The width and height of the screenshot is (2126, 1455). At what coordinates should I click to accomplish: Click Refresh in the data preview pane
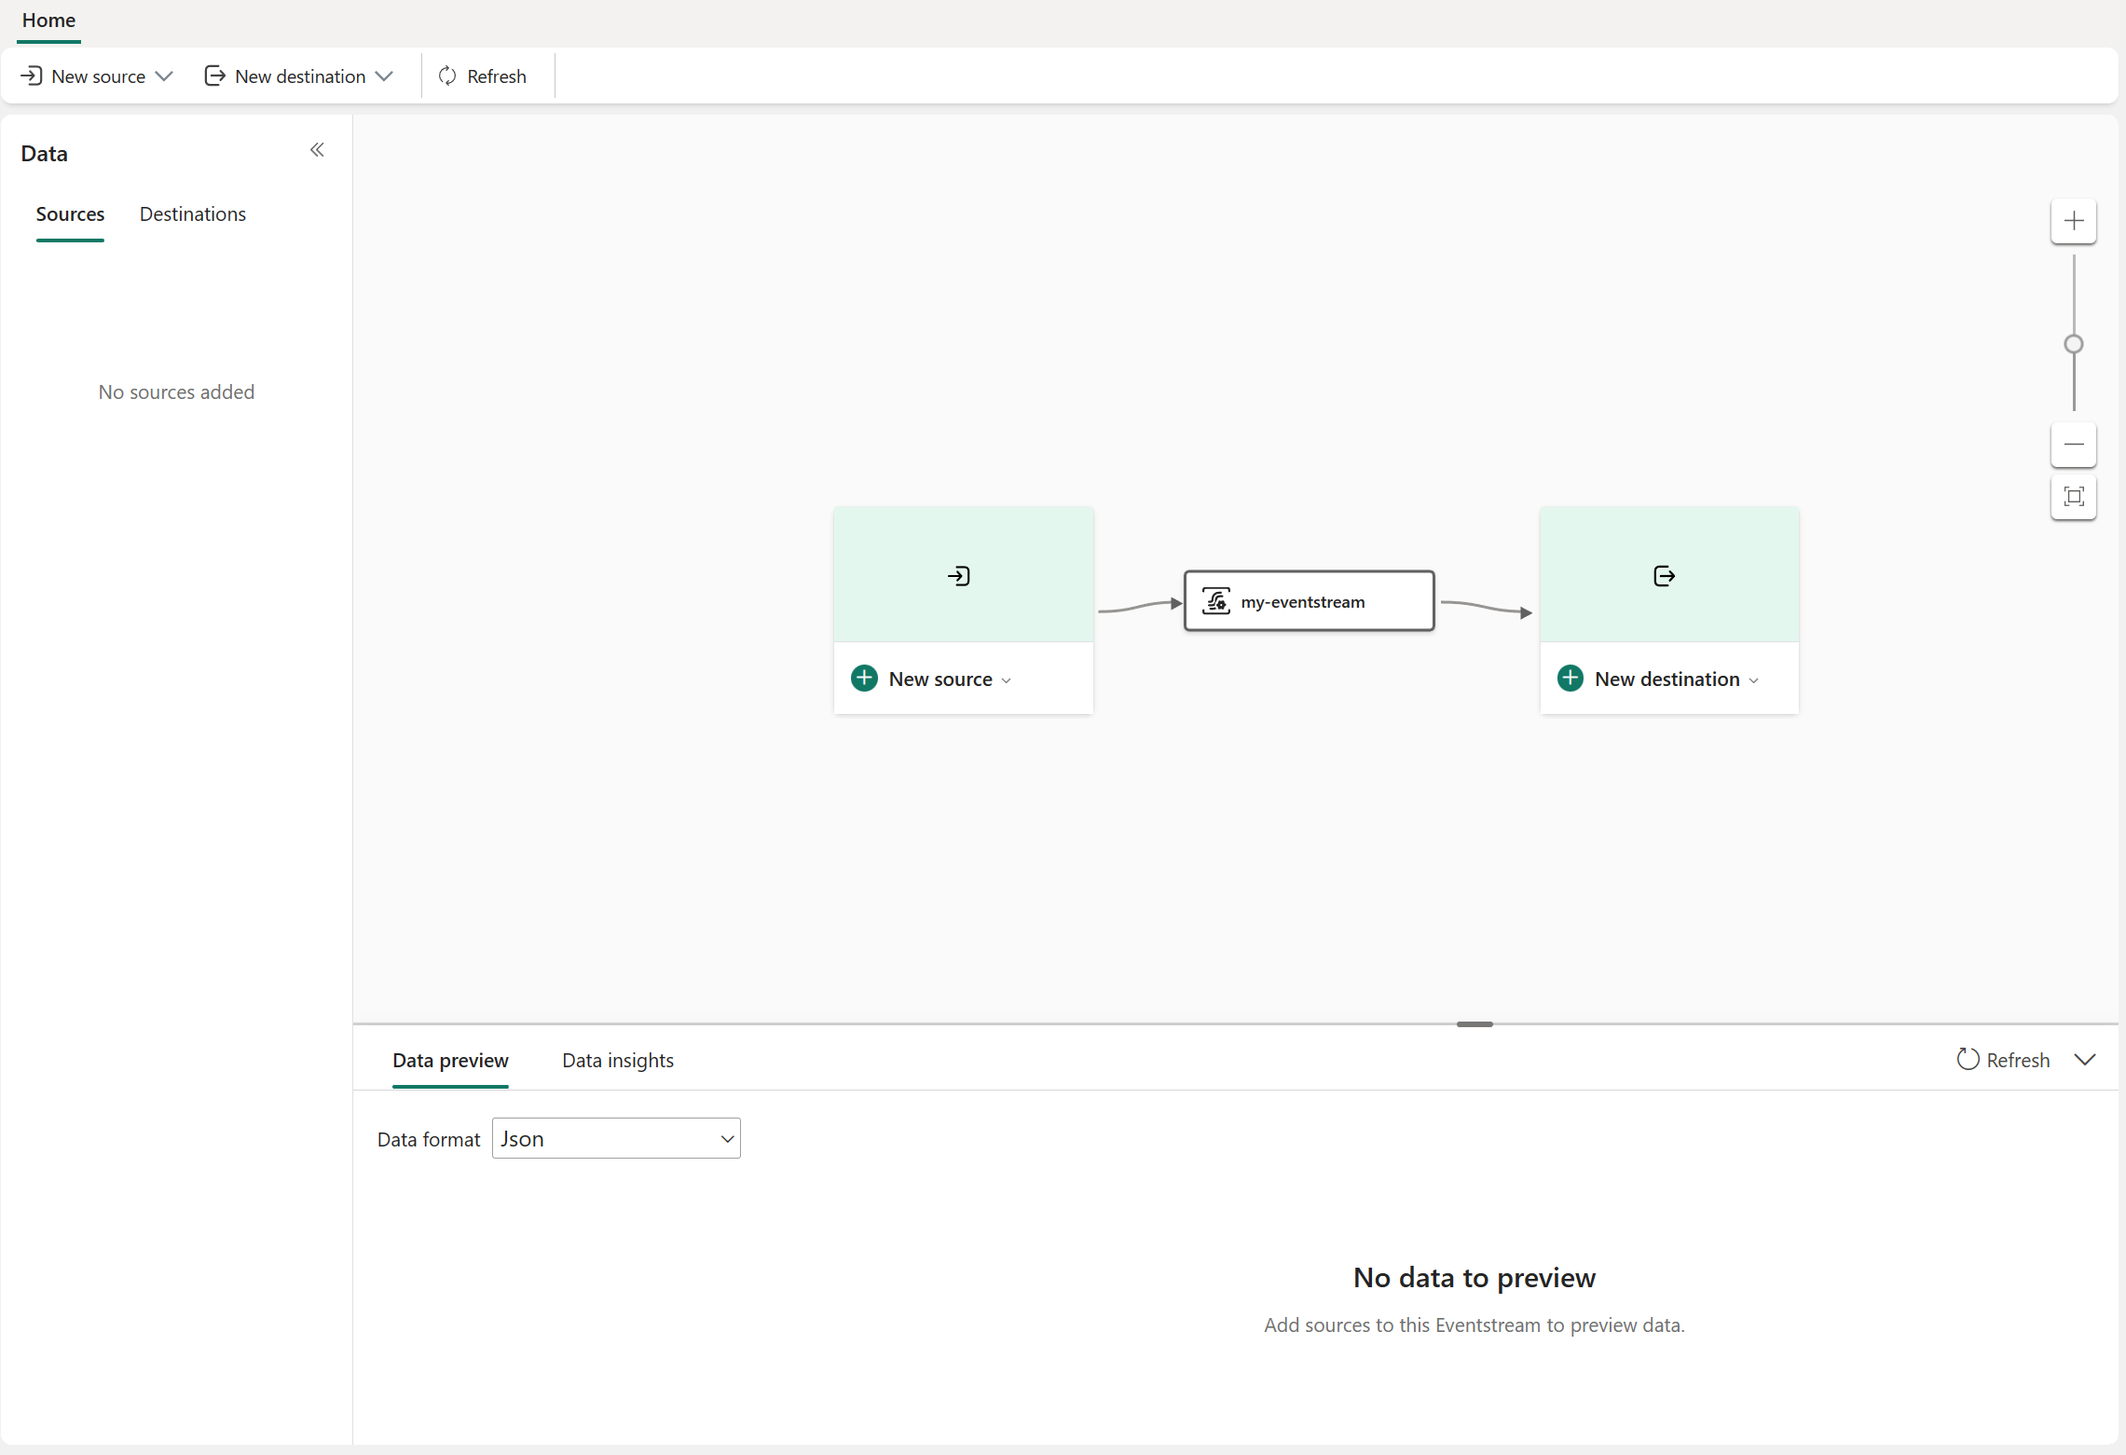click(2003, 1060)
